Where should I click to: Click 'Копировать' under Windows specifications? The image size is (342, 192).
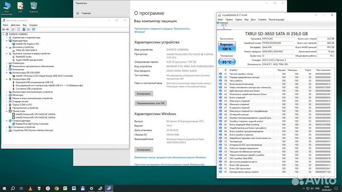coord(143,150)
